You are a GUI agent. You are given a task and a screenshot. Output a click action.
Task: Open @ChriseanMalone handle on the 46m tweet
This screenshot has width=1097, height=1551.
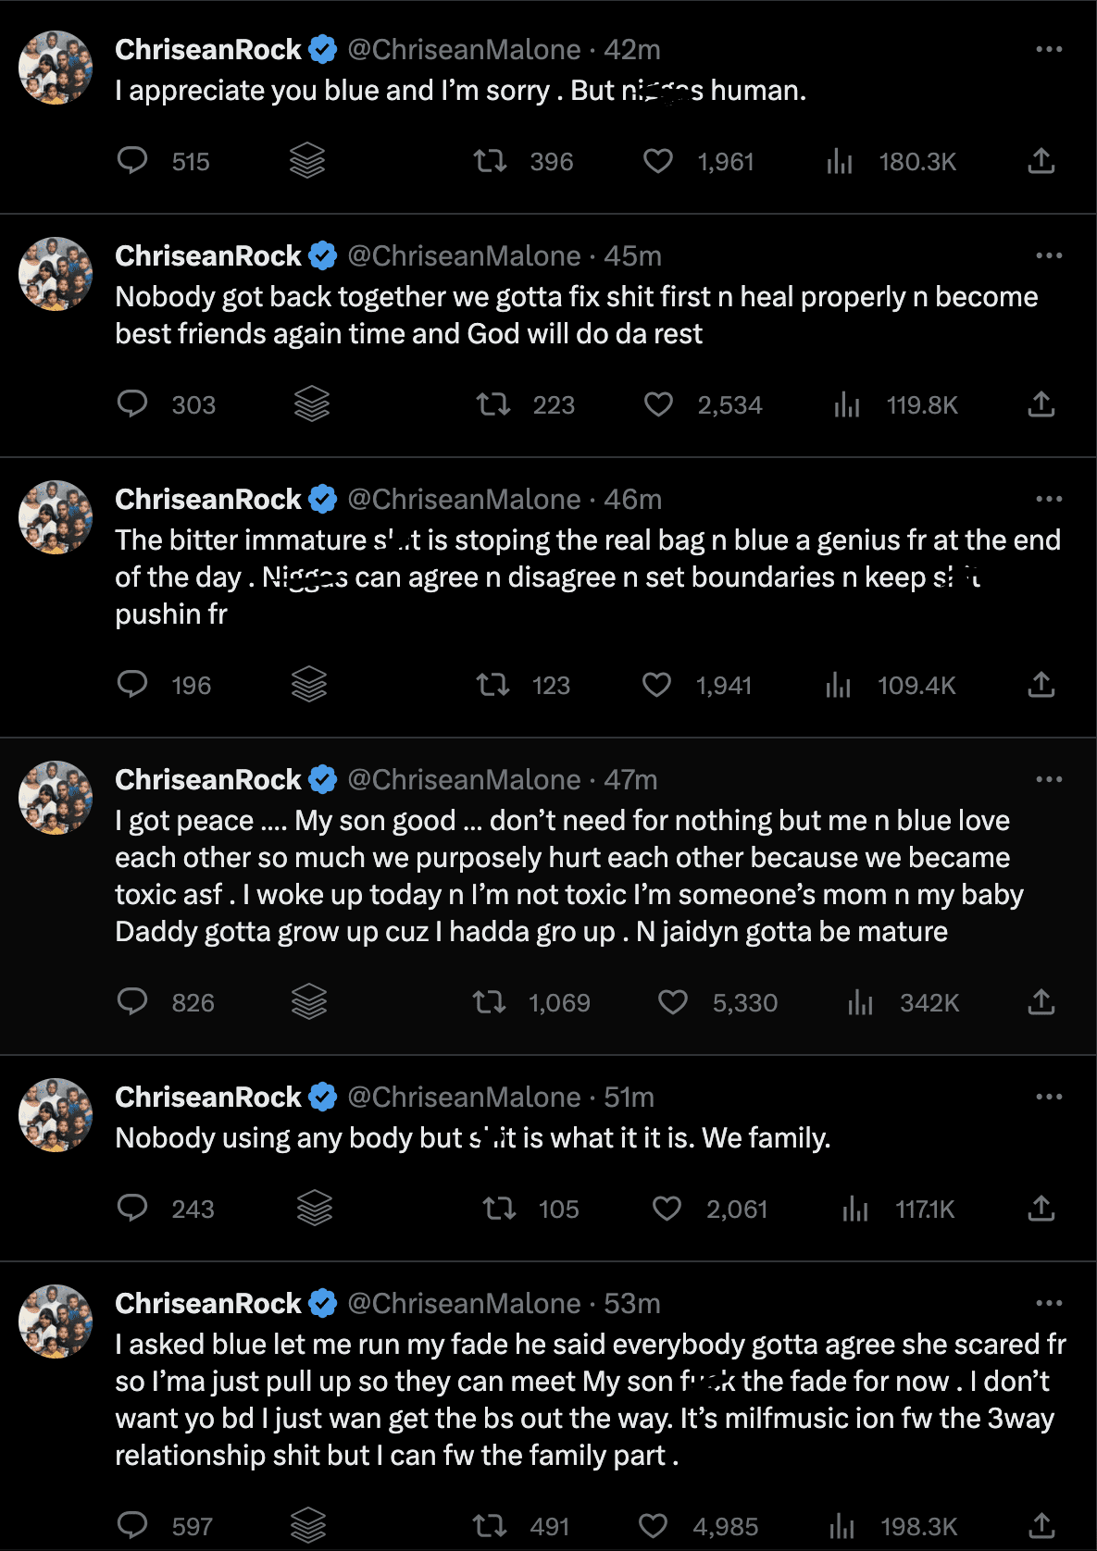tap(464, 500)
